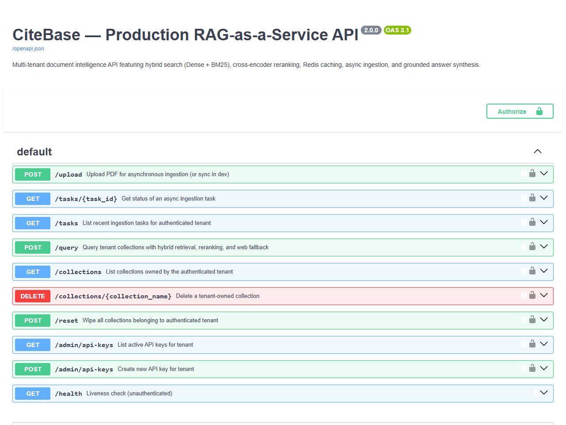
Task: Expand GET /admin/api-keys chevron arrow
Action: 544,344
